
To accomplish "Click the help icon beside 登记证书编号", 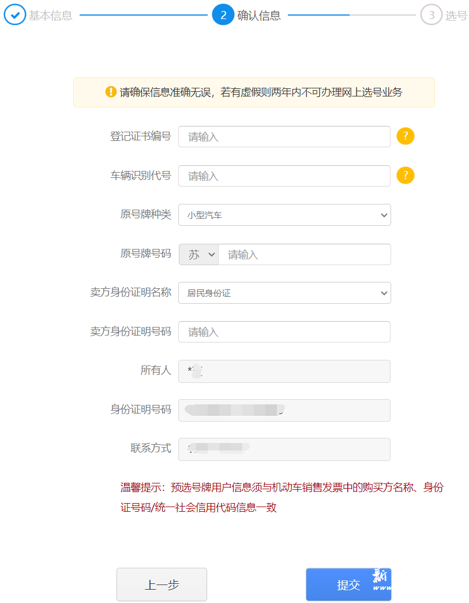I will coord(405,136).
